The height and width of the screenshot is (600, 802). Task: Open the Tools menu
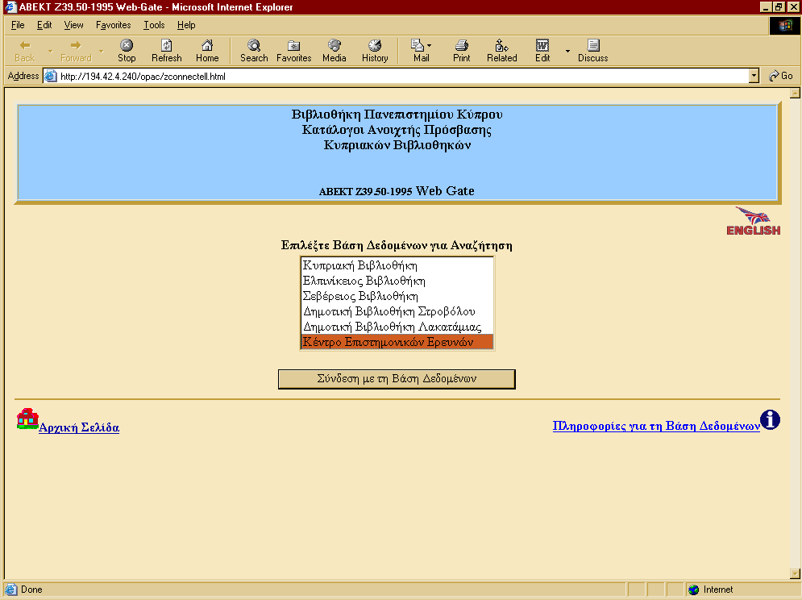154,25
